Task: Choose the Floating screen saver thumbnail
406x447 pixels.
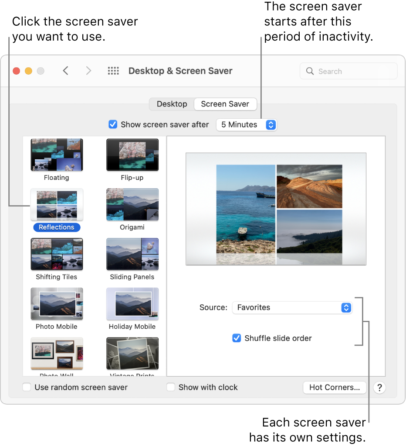Action: [x=57, y=155]
